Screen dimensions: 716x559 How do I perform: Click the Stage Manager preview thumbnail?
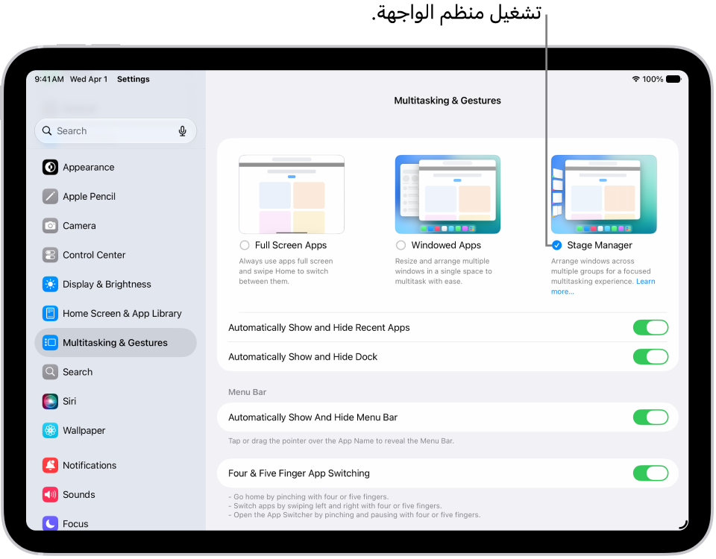pos(603,195)
